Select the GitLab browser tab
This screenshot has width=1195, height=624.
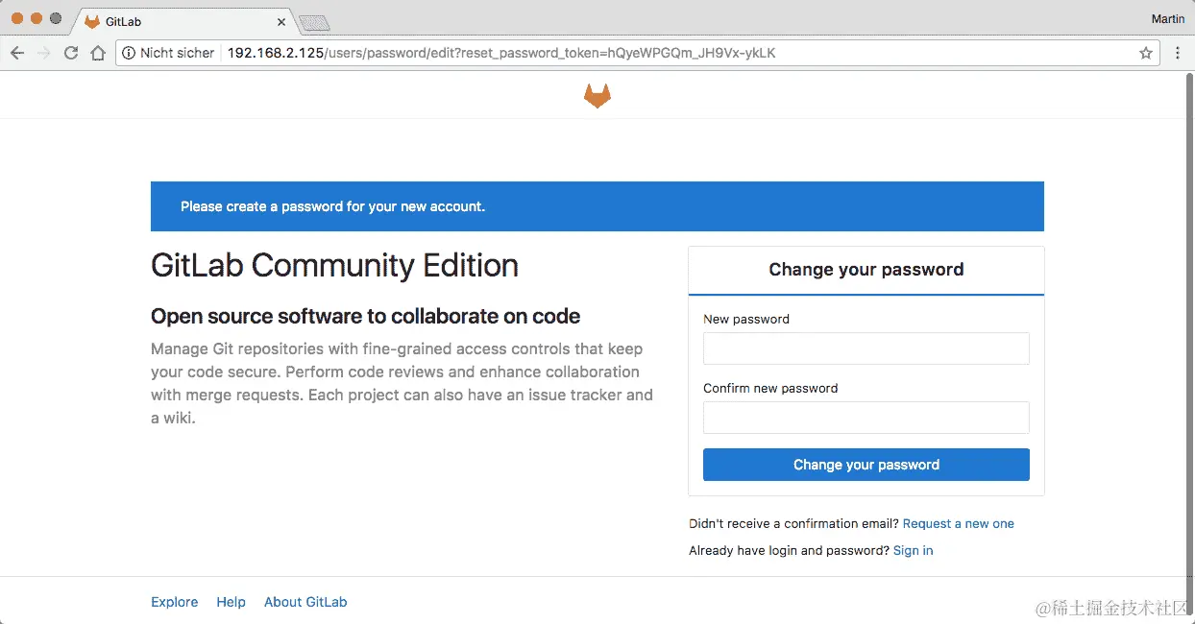(x=183, y=21)
